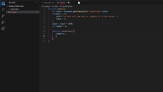Screen dimensions: 163x92
Task: Open Run and Debug view icon
Action: click(3, 22)
